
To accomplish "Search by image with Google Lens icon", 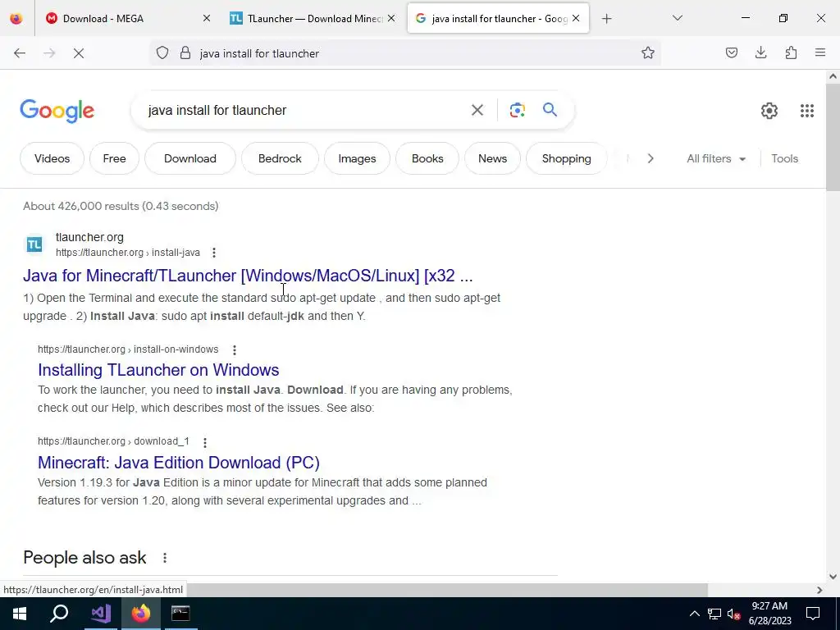I will (517, 111).
